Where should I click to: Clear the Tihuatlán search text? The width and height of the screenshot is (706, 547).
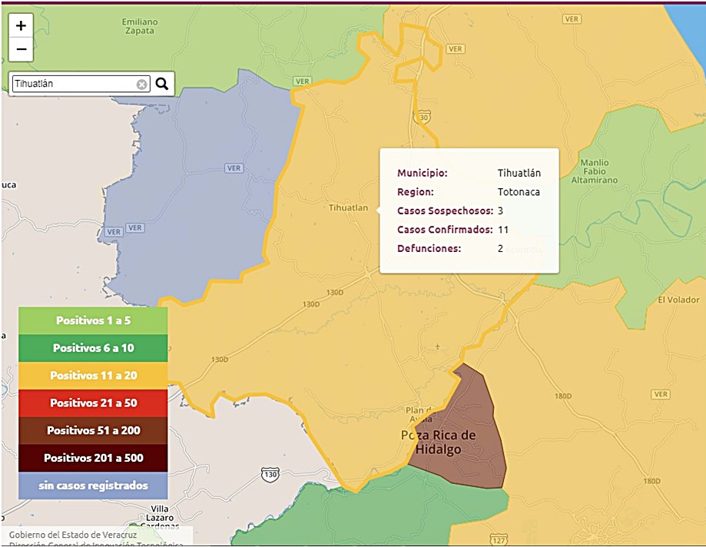click(141, 85)
